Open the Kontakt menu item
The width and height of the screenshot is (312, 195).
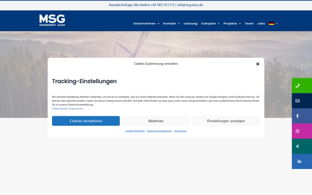click(x=170, y=23)
